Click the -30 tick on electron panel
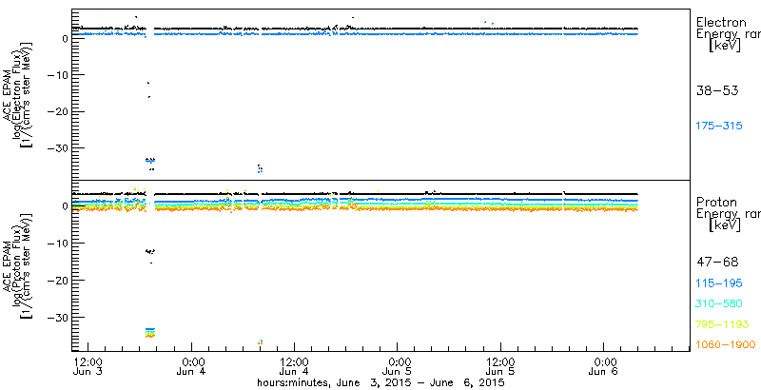This screenshot has width=761, height=390. click(57, 148)
